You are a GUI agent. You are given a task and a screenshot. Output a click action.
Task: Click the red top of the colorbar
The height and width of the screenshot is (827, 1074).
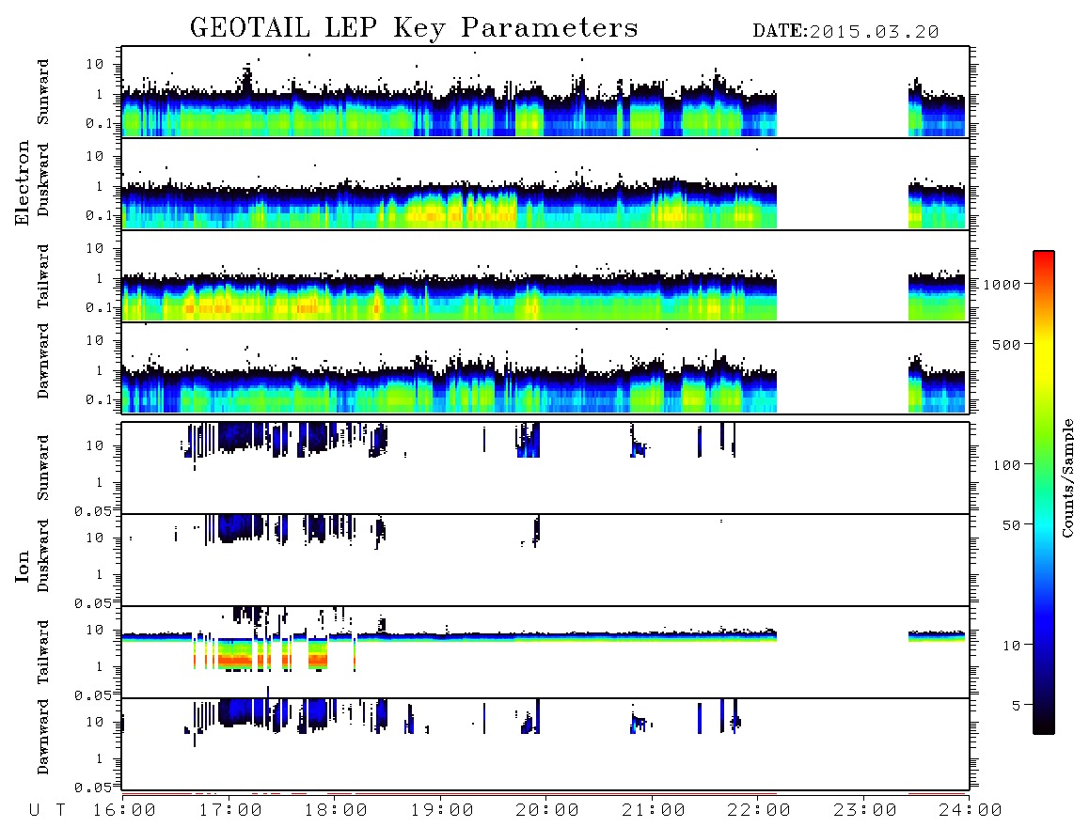1044,258
